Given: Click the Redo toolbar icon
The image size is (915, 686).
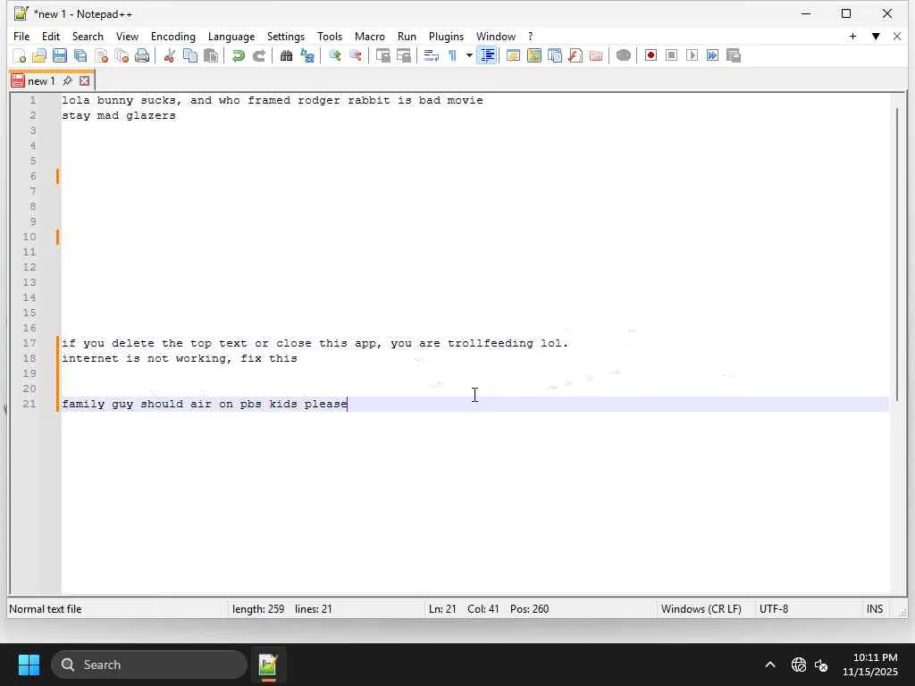Looking at the screenshot, I should click(258, 56).
